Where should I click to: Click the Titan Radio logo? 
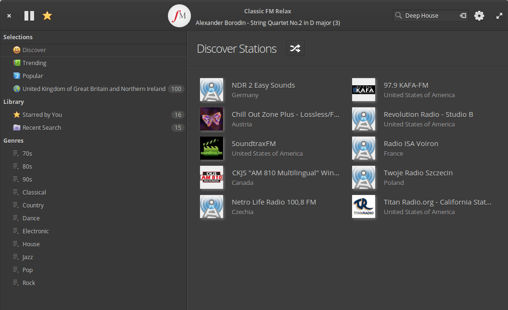coord(364,207)
